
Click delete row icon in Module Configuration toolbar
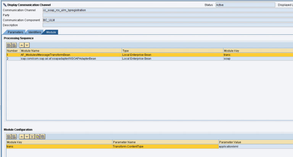(14, 136)
